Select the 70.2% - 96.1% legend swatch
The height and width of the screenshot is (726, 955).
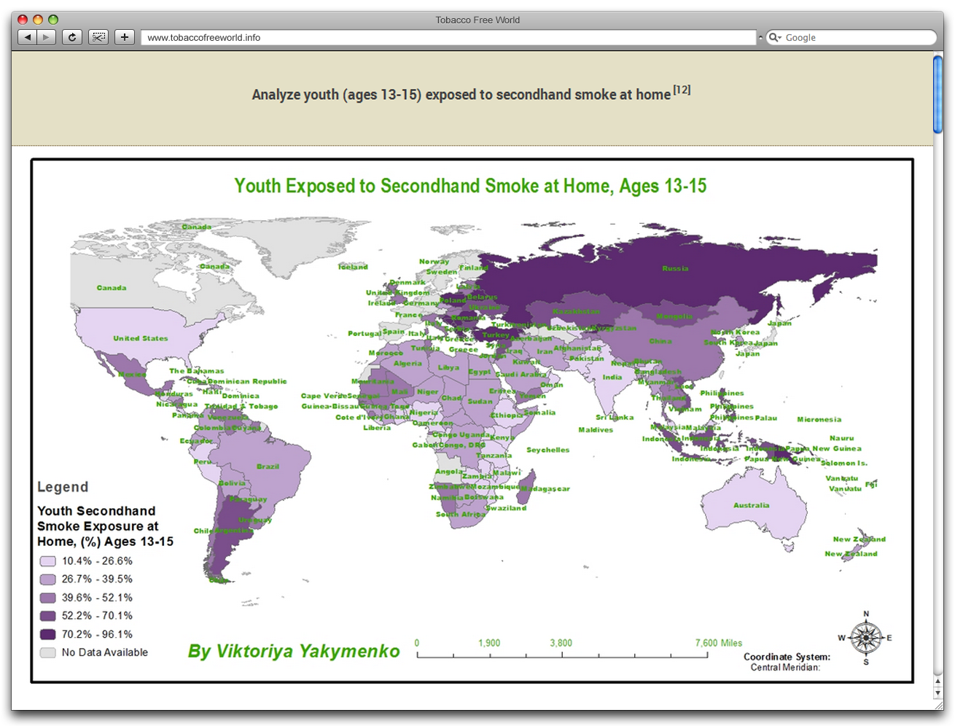click(47, 634)
